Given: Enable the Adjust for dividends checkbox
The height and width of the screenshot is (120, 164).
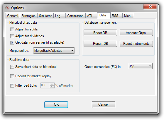Looking at the screenshot, I should point(12,36).
